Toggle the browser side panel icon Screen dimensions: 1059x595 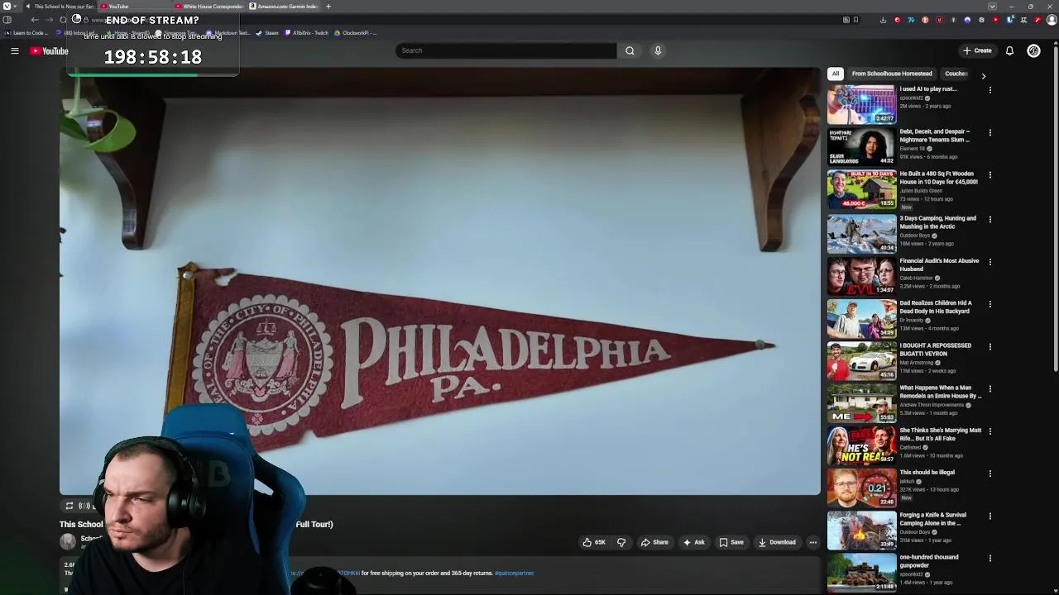pyautogui.click(x=7, y=20)
